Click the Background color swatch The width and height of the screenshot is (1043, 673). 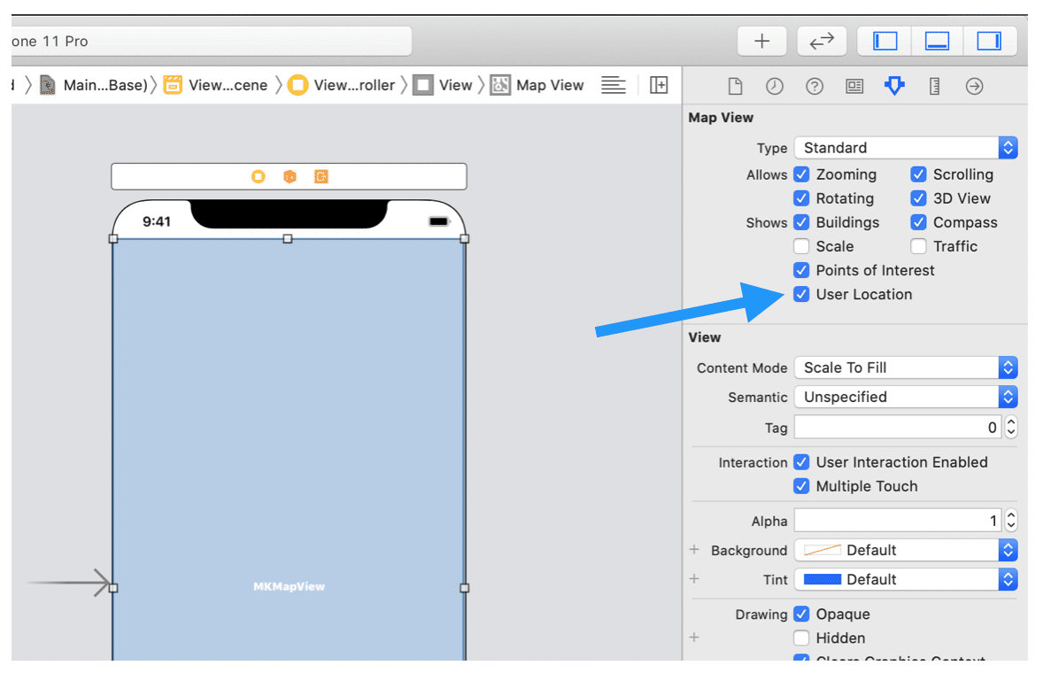pos(823,550)
